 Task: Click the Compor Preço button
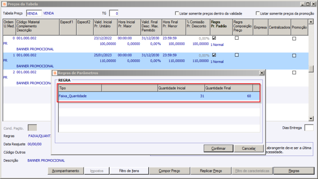[x=169, y=171]
